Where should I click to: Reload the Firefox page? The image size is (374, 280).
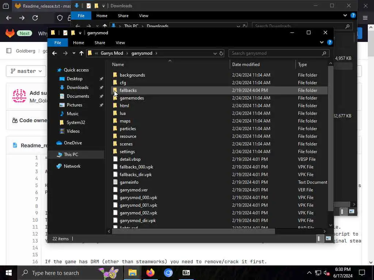(35, 18)
